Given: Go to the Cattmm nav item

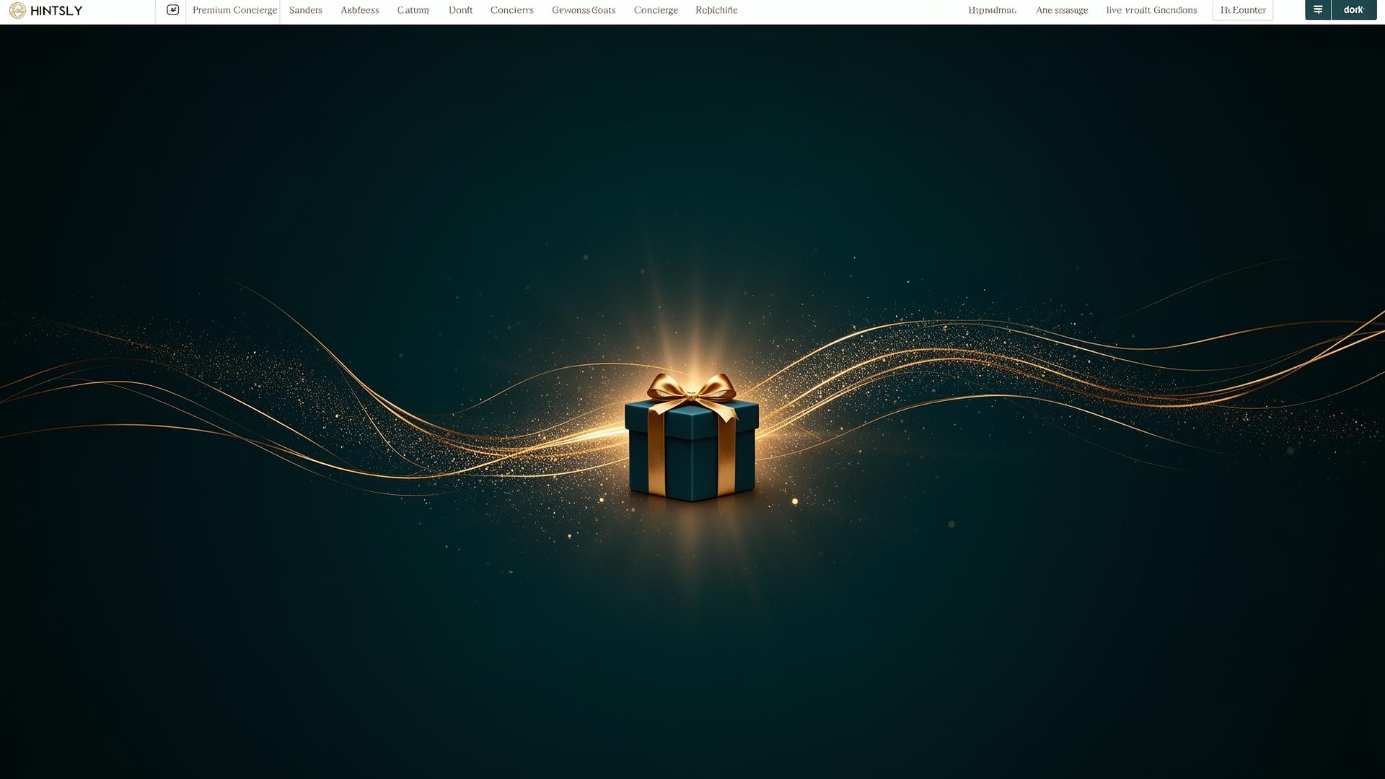Looking at the screenshot, I should [413, 10].
